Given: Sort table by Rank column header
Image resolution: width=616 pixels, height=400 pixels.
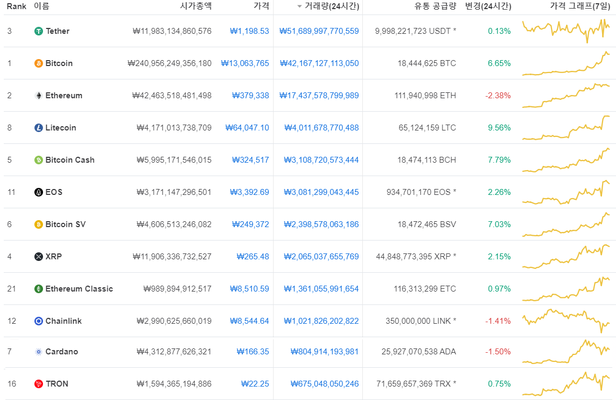Looking at the screenshot, I should pos(17,6).
